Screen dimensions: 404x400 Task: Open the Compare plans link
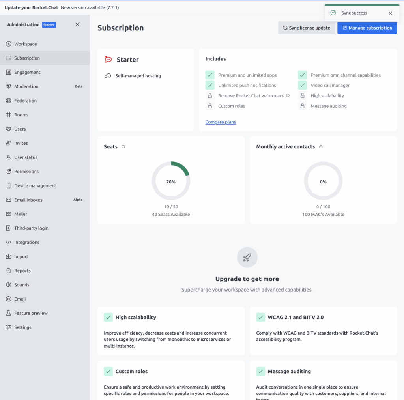(221, 122)
